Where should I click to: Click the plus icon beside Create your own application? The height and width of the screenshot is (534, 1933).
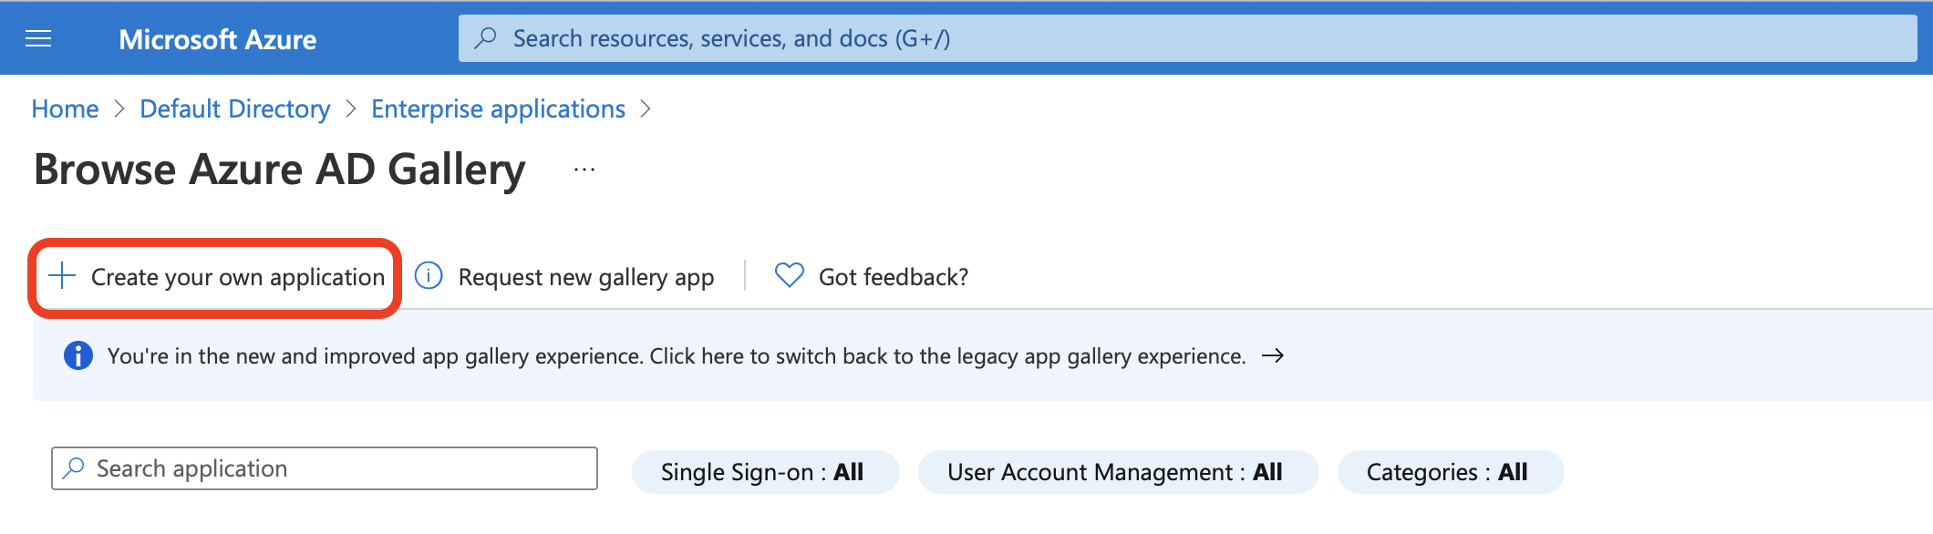62,275
